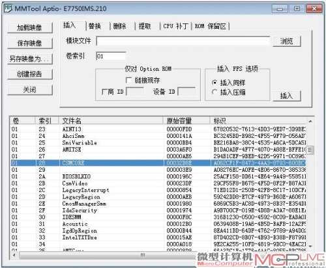This screenshot has height=268, width=326.
Task: Sort by the 文件名 column header
Action: click(x=111, y=121)
